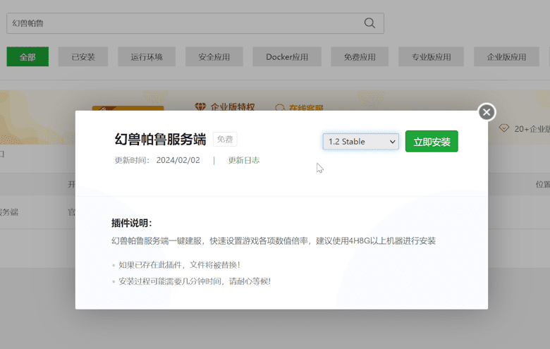Click the search field containing 幻兽帕鲁
This screenshot has height=349, width=550.
tap(183, 23)
